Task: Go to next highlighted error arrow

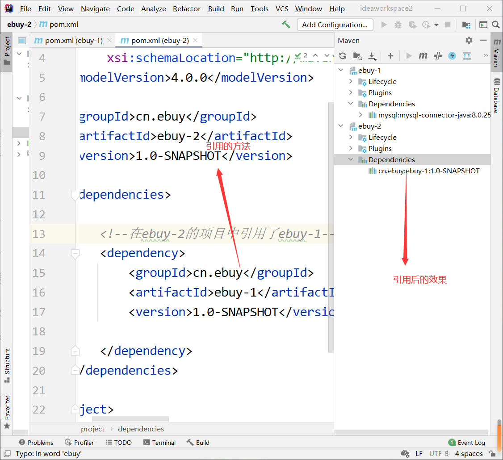Action: coord(327,56)
